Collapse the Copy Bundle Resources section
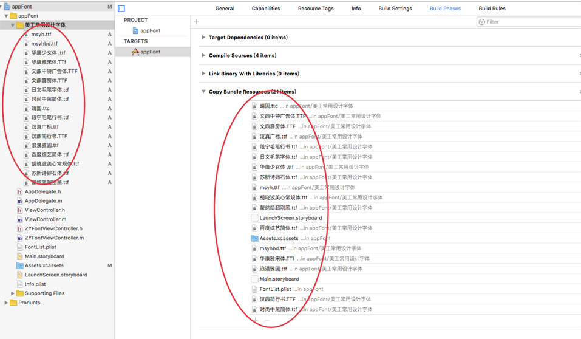Image resolution: width=581 pixels, height=339 pixels. (203, 92)
